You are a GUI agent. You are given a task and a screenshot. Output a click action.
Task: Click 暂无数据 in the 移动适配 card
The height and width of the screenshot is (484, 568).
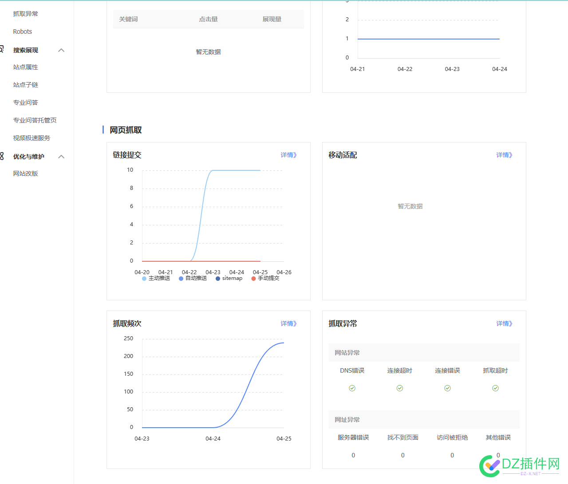point(410,206)
